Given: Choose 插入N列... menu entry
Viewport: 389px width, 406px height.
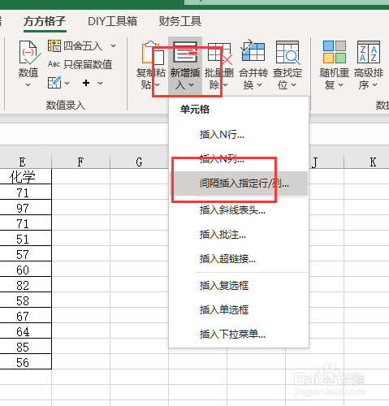Looking at the screenshot, I should pos(239,159).
